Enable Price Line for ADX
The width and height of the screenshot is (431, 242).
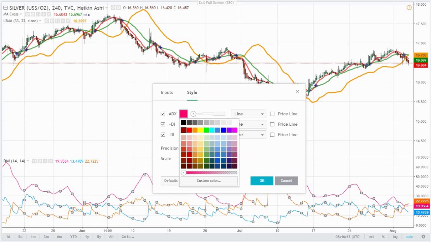[272, 114]
